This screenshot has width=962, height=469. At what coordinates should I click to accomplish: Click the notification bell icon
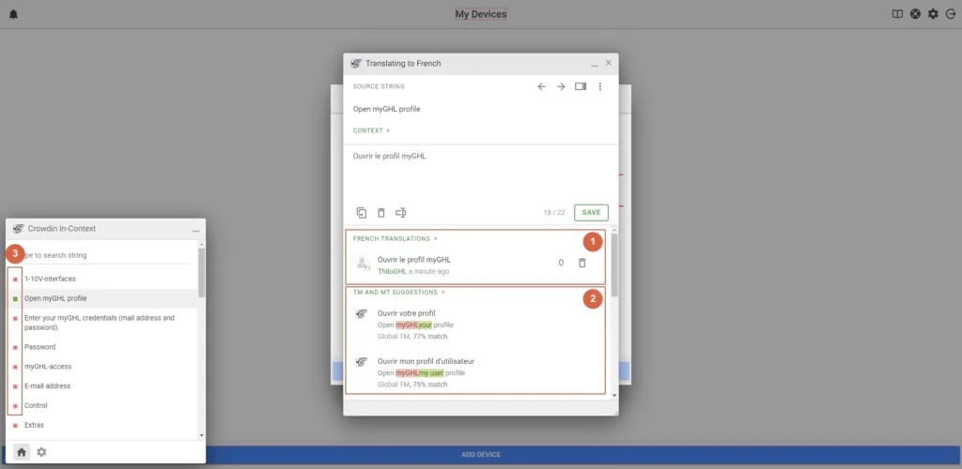coord(13,14)
